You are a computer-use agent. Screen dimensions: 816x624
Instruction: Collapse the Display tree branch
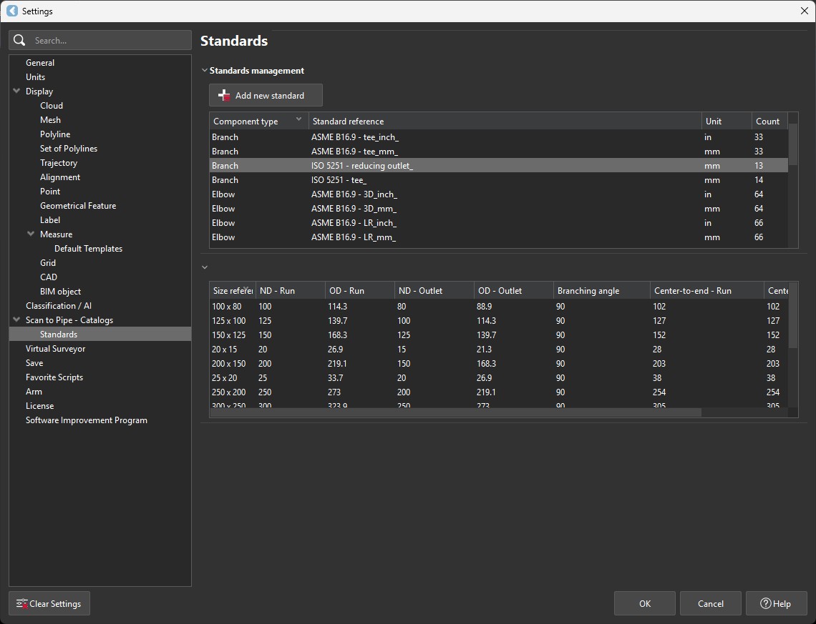pos(16,91)
